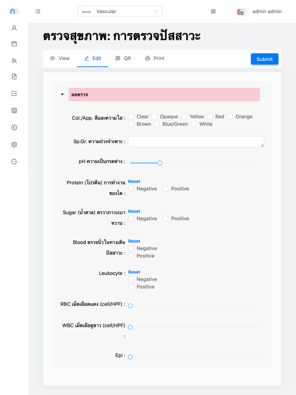Click the Vascular logo in the selector

pos(86,12)
